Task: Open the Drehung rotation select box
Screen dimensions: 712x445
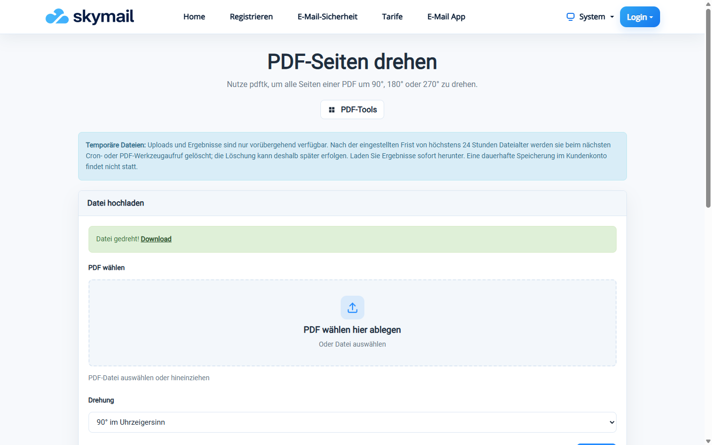Action: tap(353, 422)
